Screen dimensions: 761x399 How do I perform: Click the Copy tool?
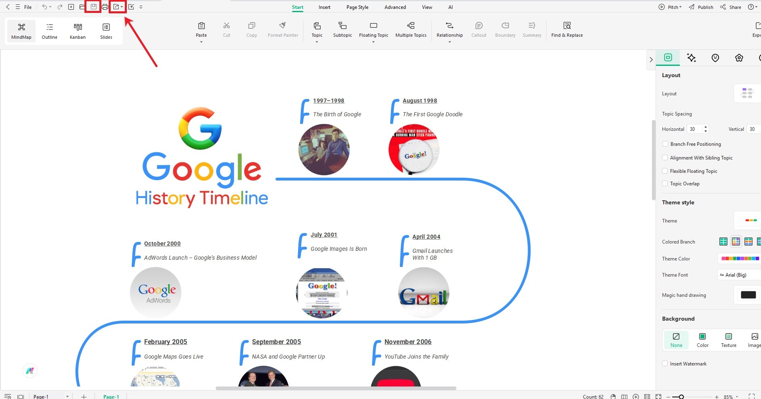pyautogui.click(x=252, y=30)
